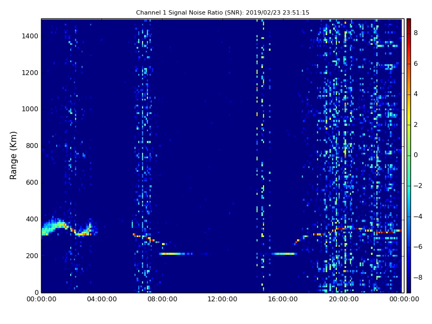The height and width of the screenshot is (324, 432).
Task: Click the 12:00:00 time axis label
Action: click(222, 299)
